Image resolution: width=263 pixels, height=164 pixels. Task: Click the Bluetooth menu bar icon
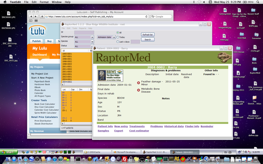(x=194, y=2)
